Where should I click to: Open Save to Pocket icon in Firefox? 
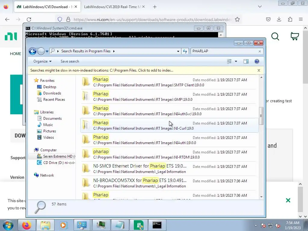(268, 19)
